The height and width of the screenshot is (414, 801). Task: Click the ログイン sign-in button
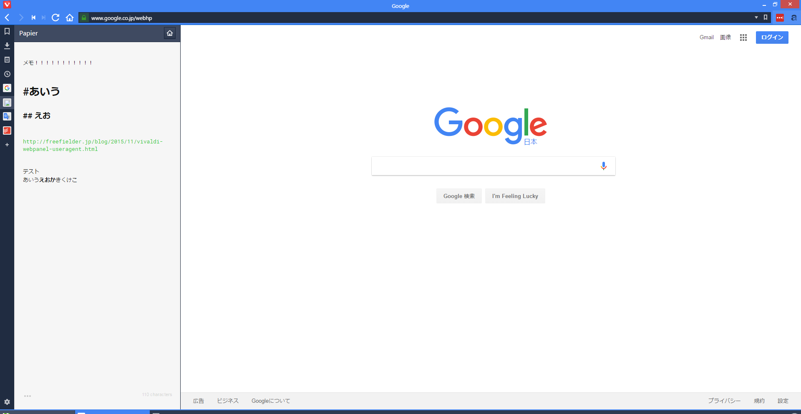click(772, 38)
